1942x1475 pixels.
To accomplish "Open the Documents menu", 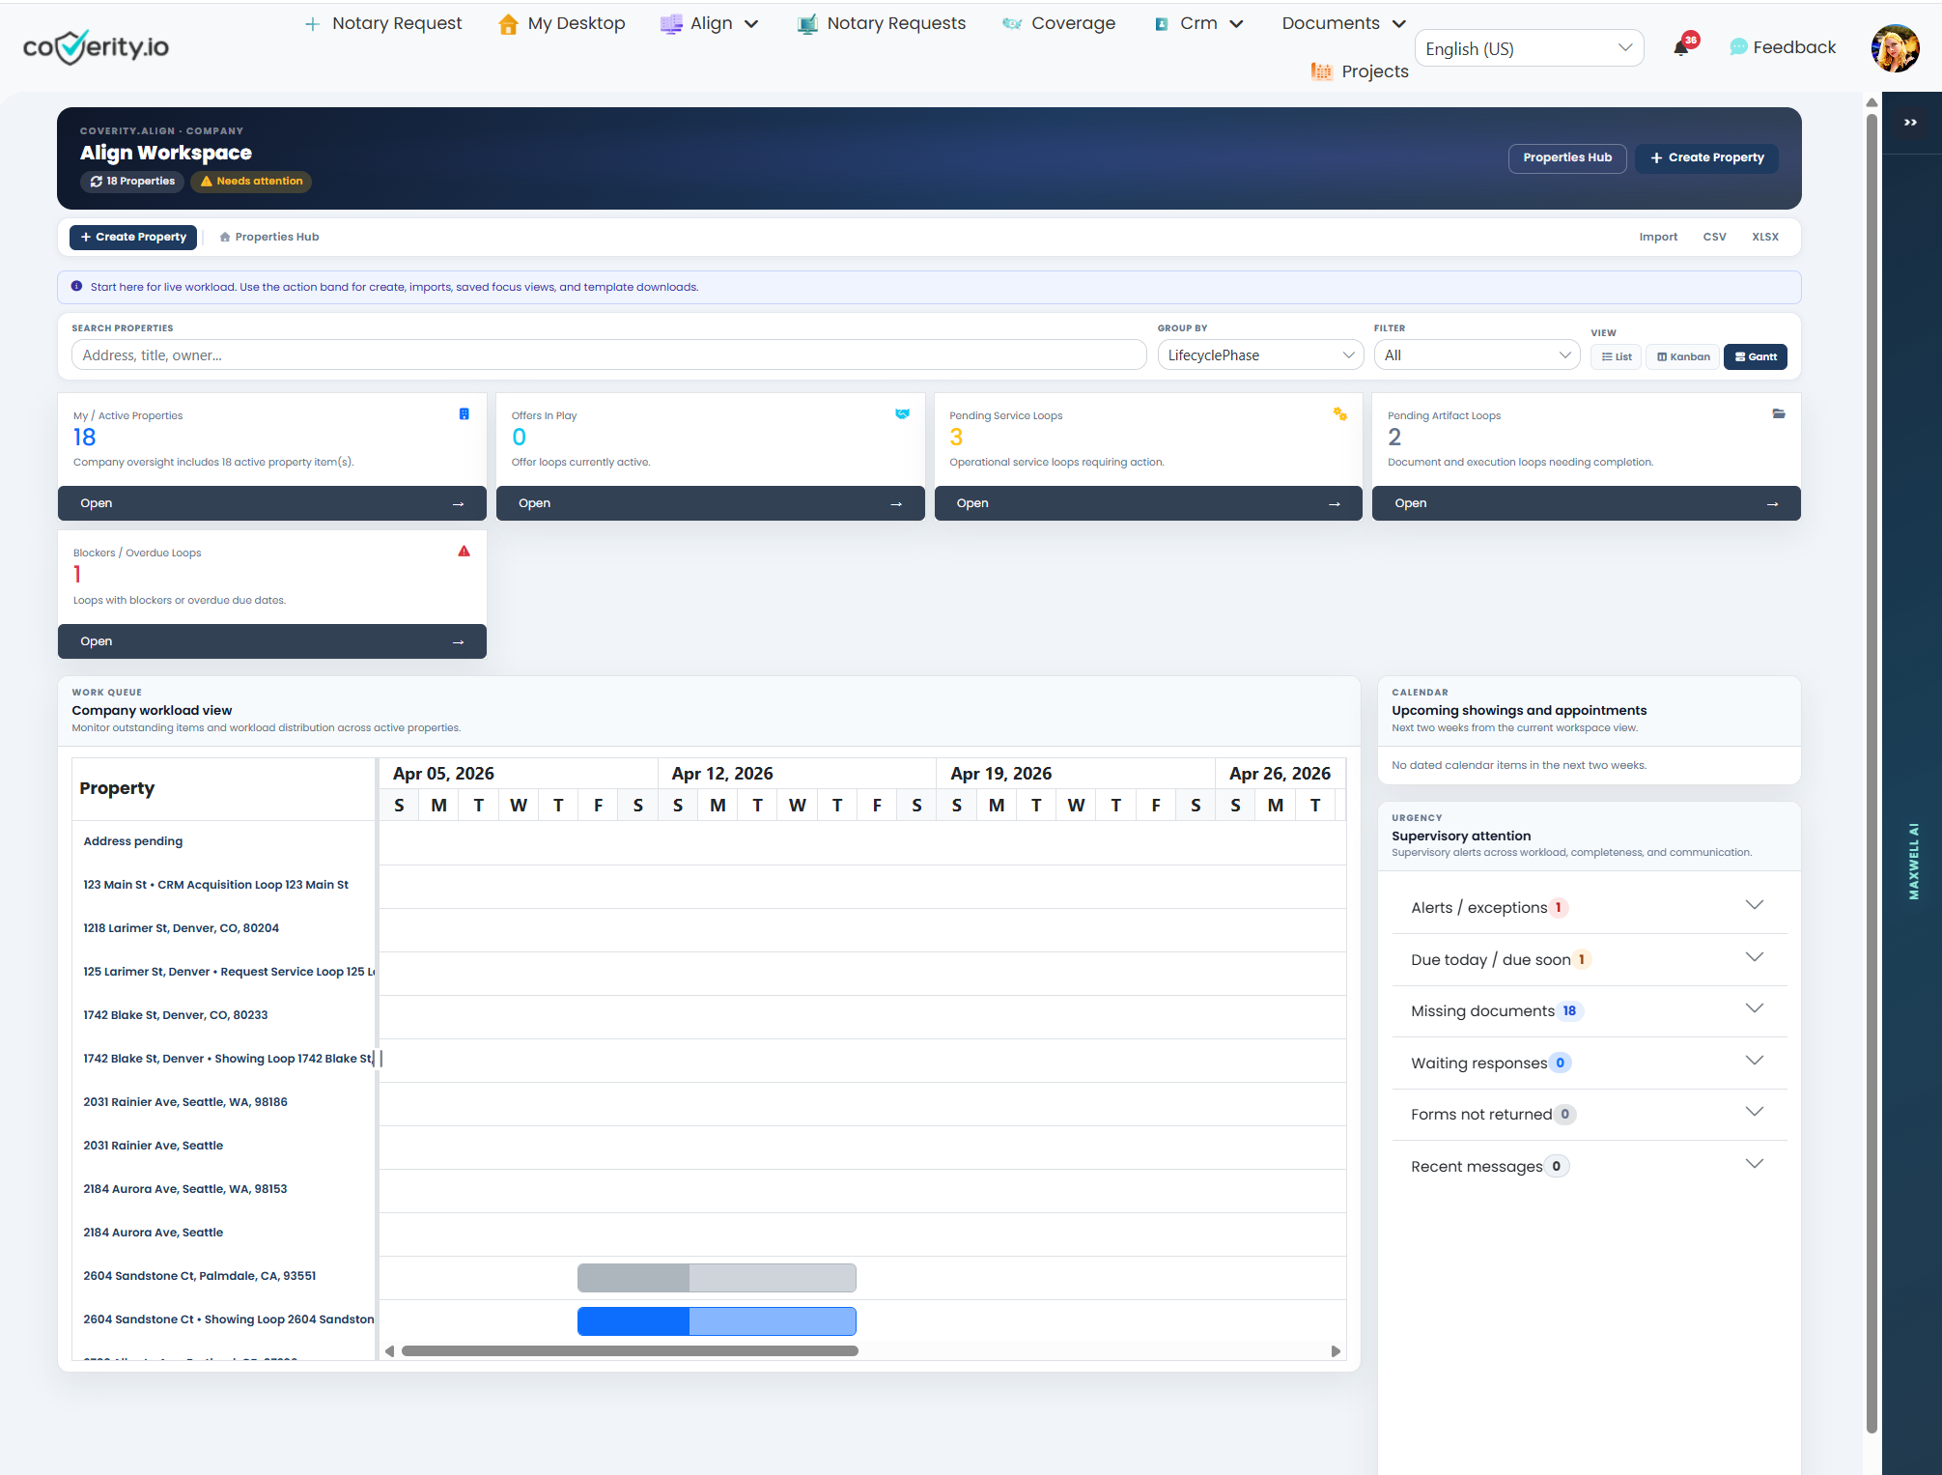I will click(x=1343, y=24).
